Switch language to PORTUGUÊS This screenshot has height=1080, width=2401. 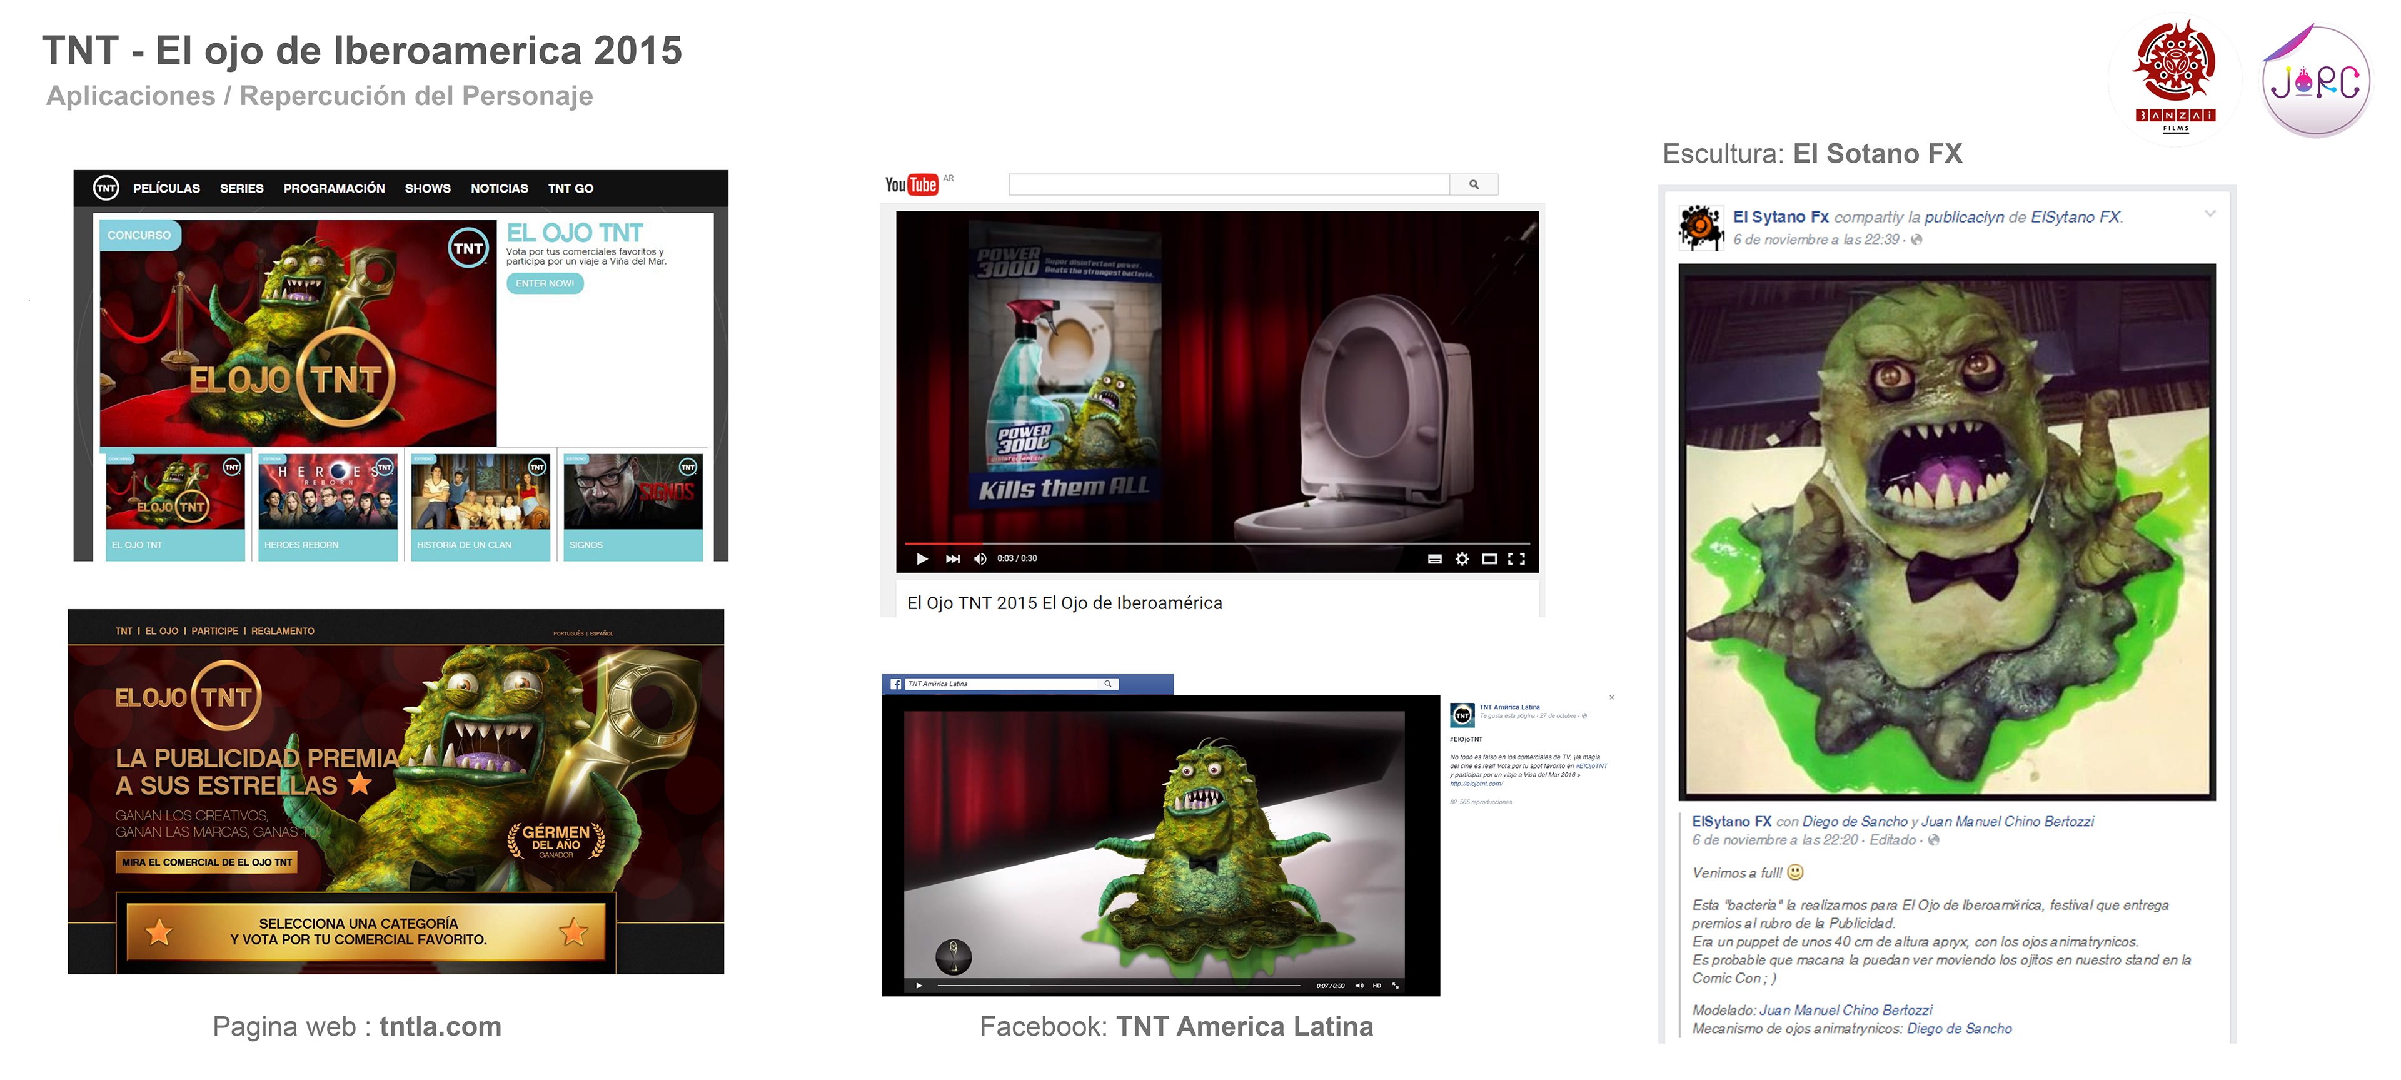pyautogui.click(x=568, y=633)
